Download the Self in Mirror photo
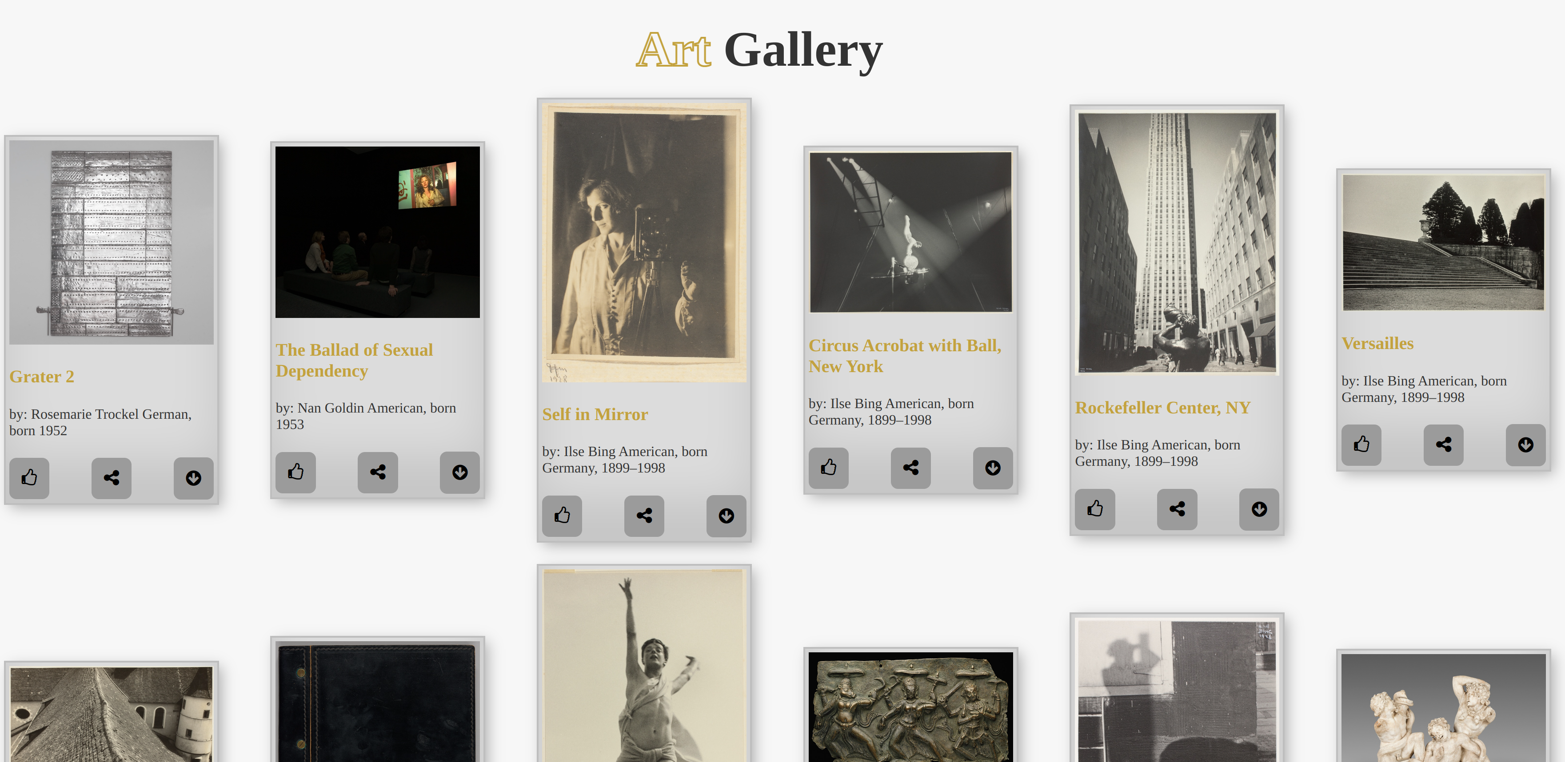1565x762 pixels. click(726, 516)
